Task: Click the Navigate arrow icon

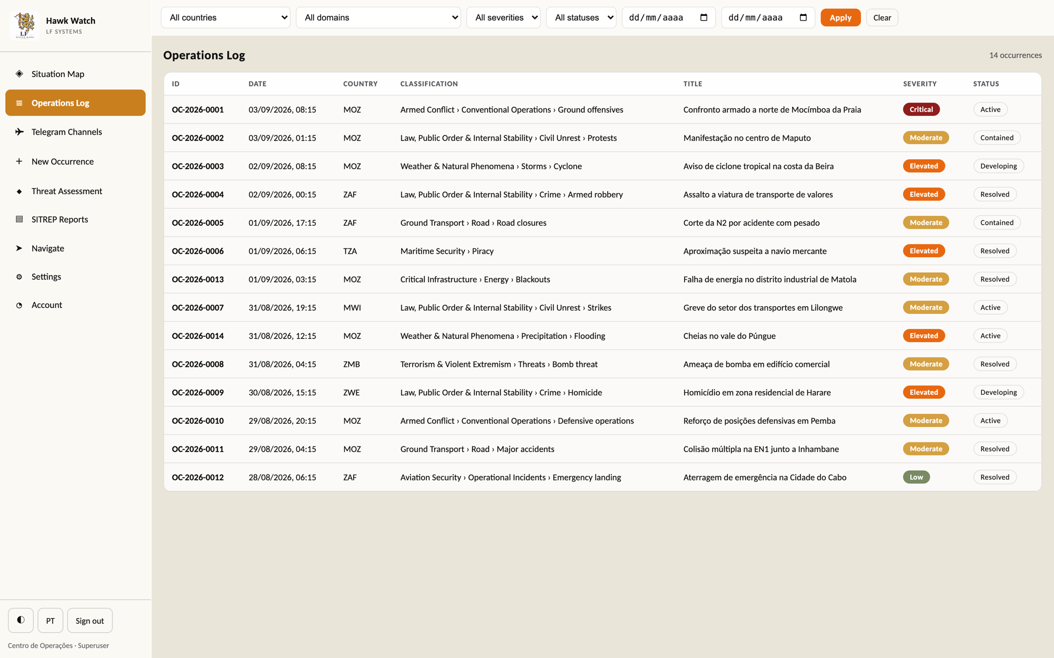Action: pos(19,248)
